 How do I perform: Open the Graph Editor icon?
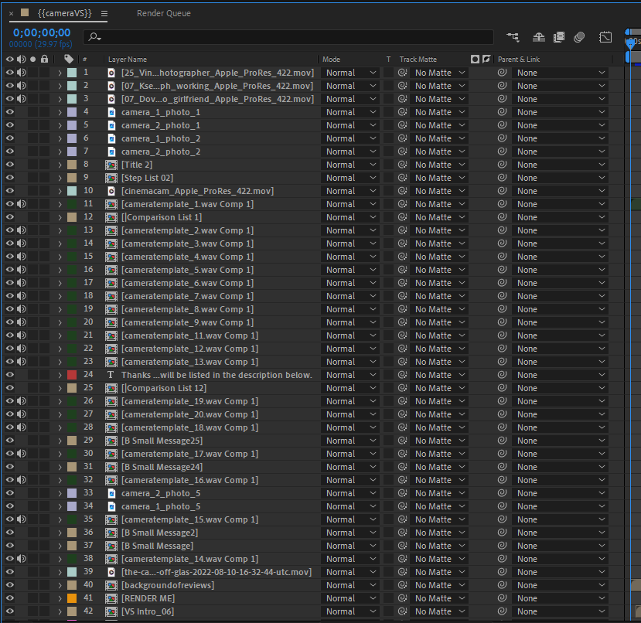[605, 37]
